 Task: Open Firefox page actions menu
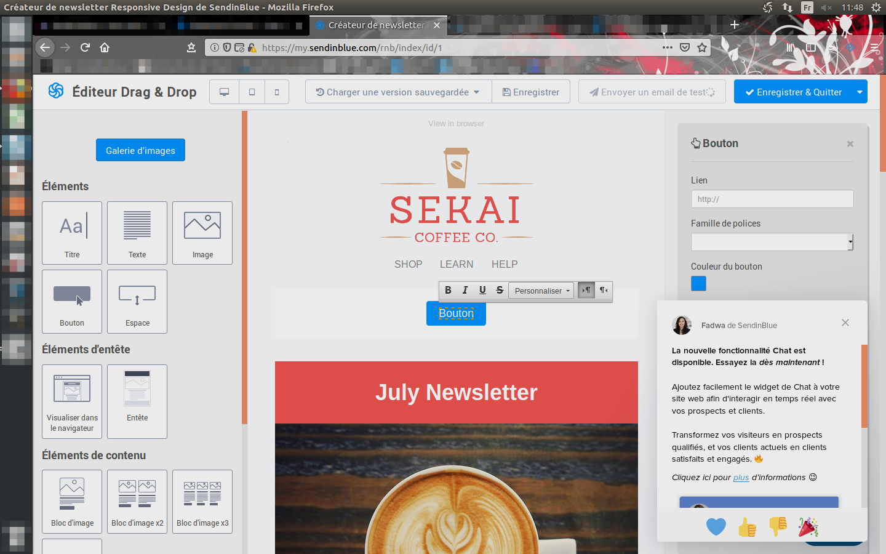(668, 47)
